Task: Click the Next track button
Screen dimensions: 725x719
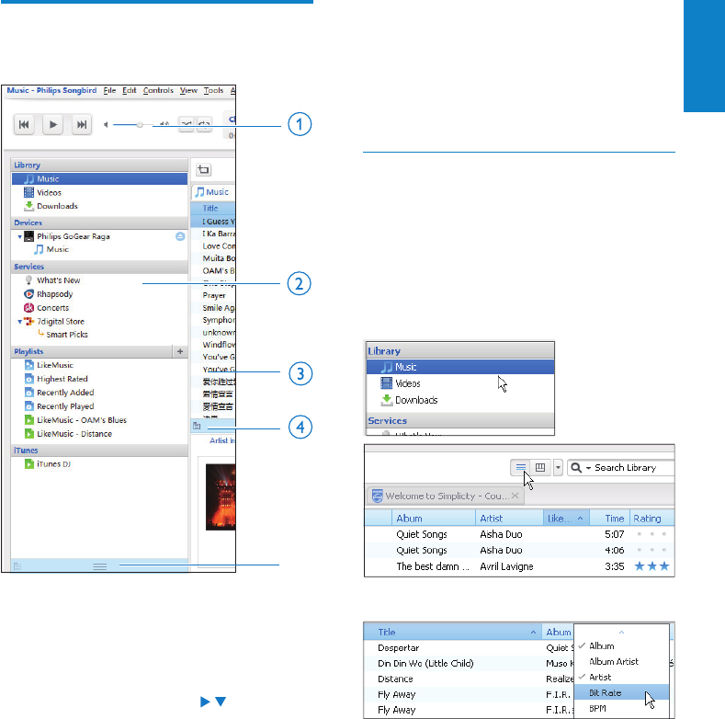Action: (82, 124)
